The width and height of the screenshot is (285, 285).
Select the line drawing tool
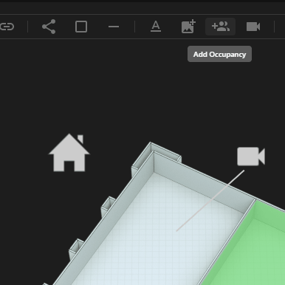click(114, 27)
